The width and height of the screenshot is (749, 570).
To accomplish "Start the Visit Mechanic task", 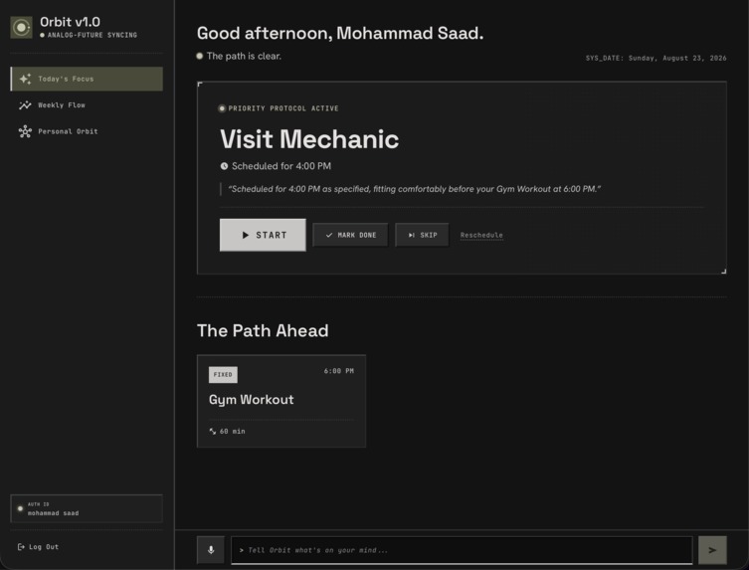I will [263, 235].
